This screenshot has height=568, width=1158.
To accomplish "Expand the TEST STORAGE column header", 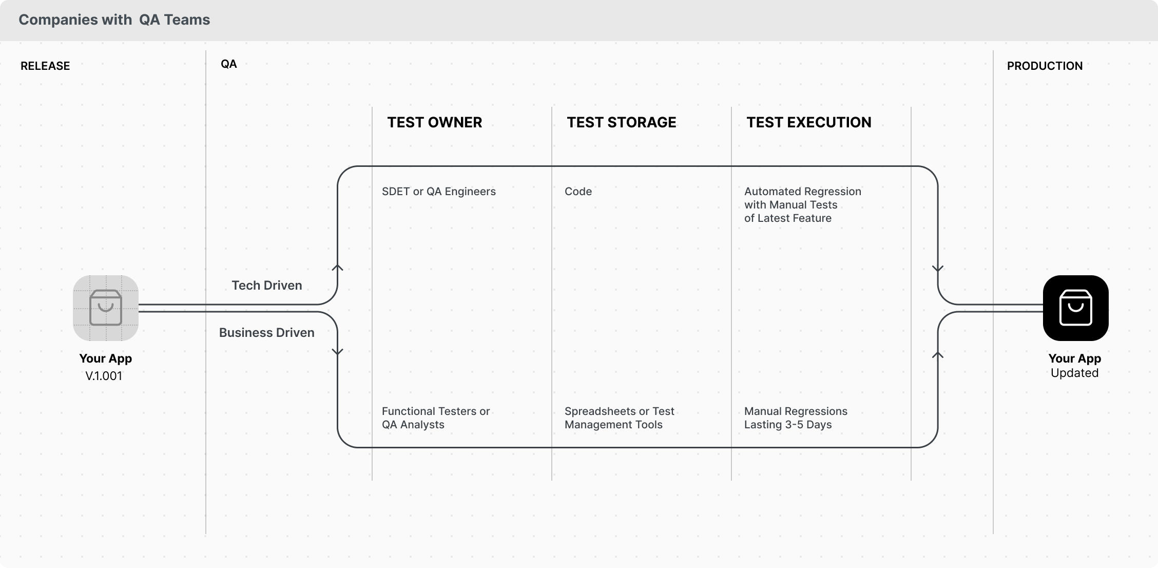I will (621, 122).
